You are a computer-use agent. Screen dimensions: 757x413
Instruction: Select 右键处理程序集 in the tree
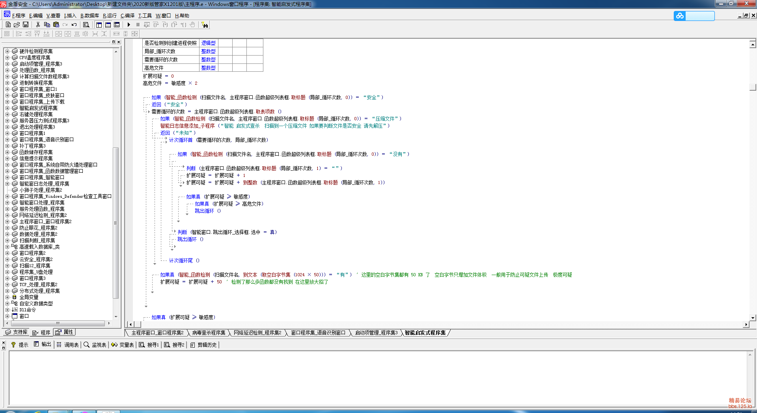point(36,114)
